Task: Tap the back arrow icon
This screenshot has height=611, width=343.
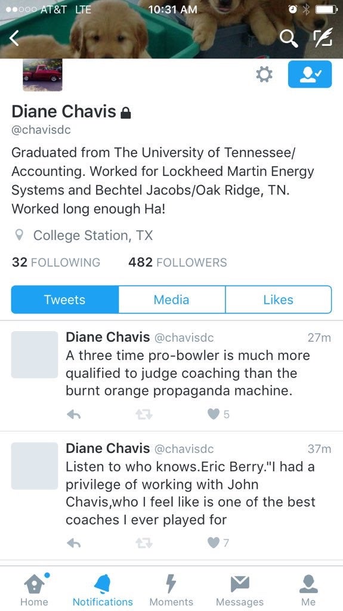Action: pos(14,38)
